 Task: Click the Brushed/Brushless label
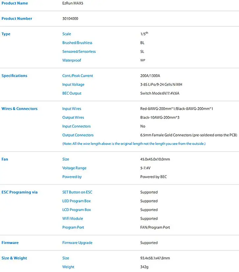tap(77, 43)
